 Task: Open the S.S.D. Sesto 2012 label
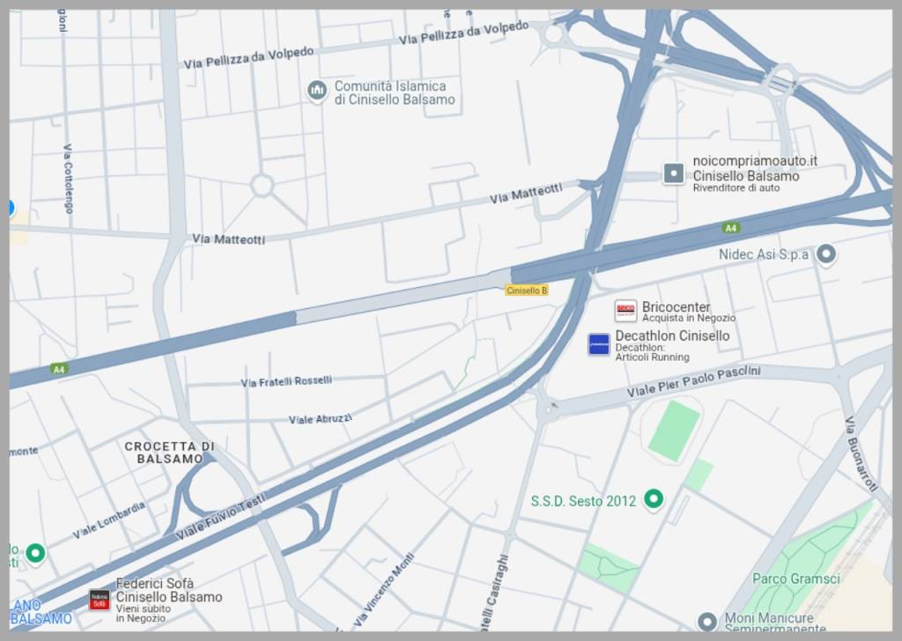[583, 501]
